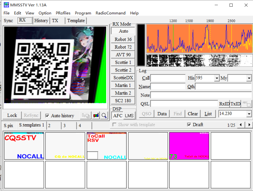This screenshot has width=253, height=191.
Task: Expand the My RSV dropdown
Action: coord(249,78)
